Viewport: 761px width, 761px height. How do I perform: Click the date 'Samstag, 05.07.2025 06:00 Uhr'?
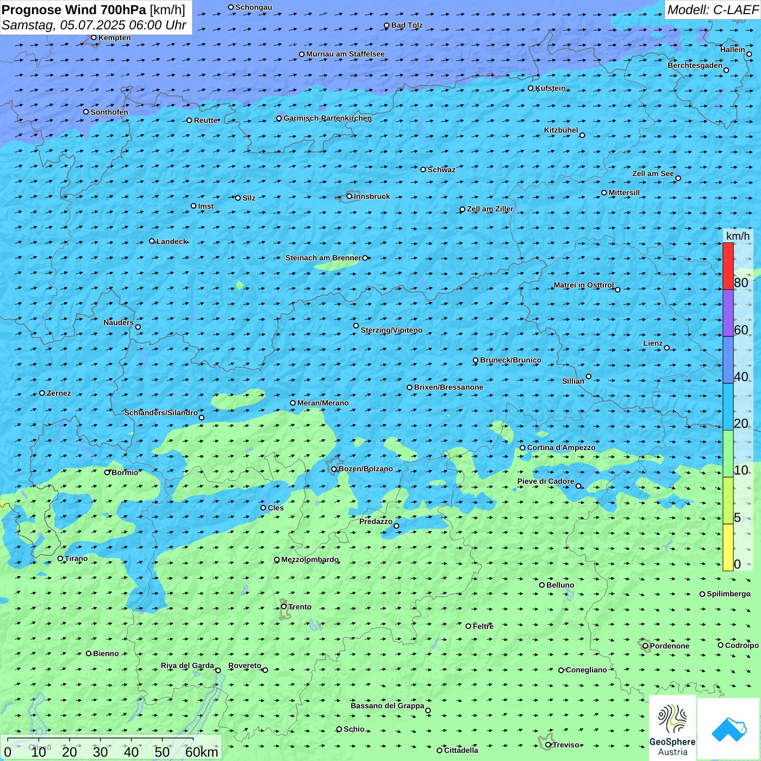point(94,25)
